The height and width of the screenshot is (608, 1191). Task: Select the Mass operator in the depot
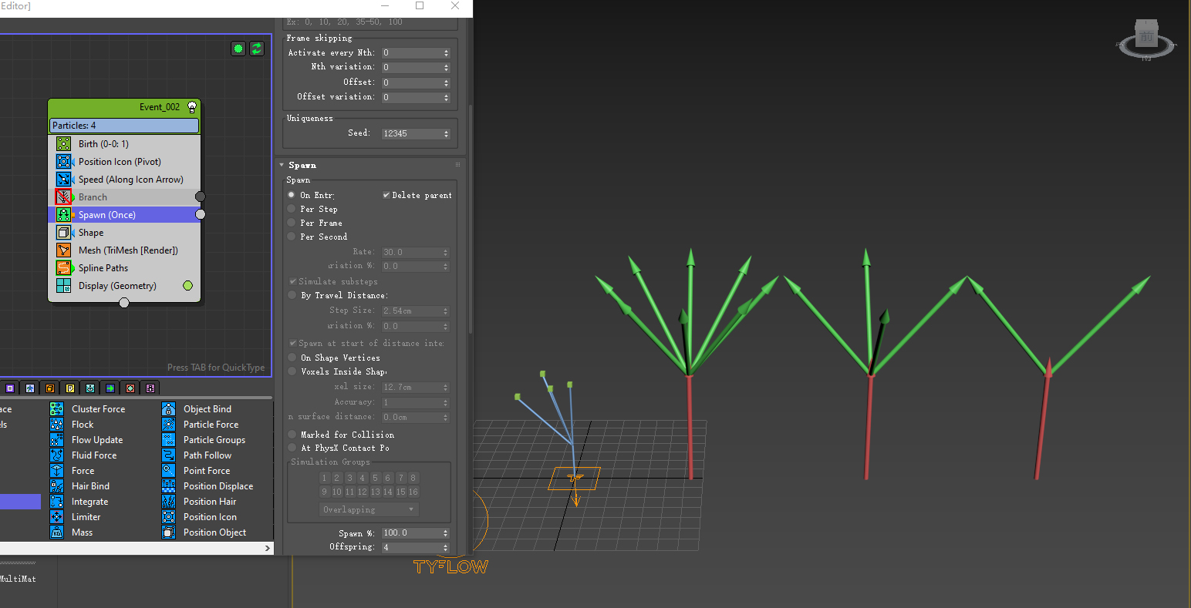pyautogui.click(x=82, y=532)
